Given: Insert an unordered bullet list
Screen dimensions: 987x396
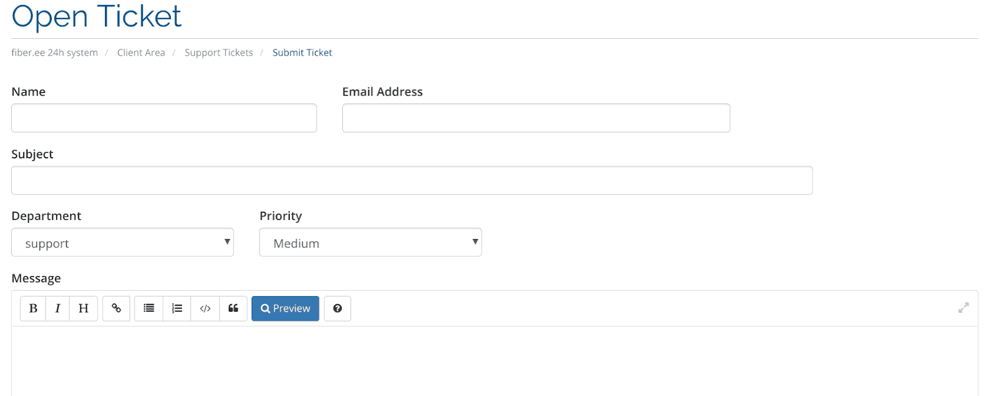Looking at the screenshot, I should coord(149,309).
